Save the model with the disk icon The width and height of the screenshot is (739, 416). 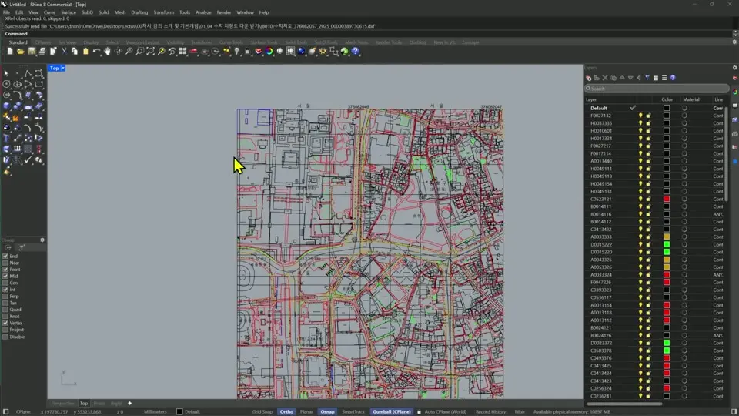[x=32, y=52]
